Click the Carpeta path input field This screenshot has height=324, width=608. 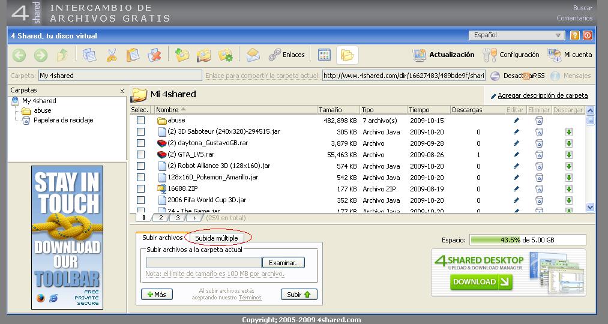coord(120,76)
